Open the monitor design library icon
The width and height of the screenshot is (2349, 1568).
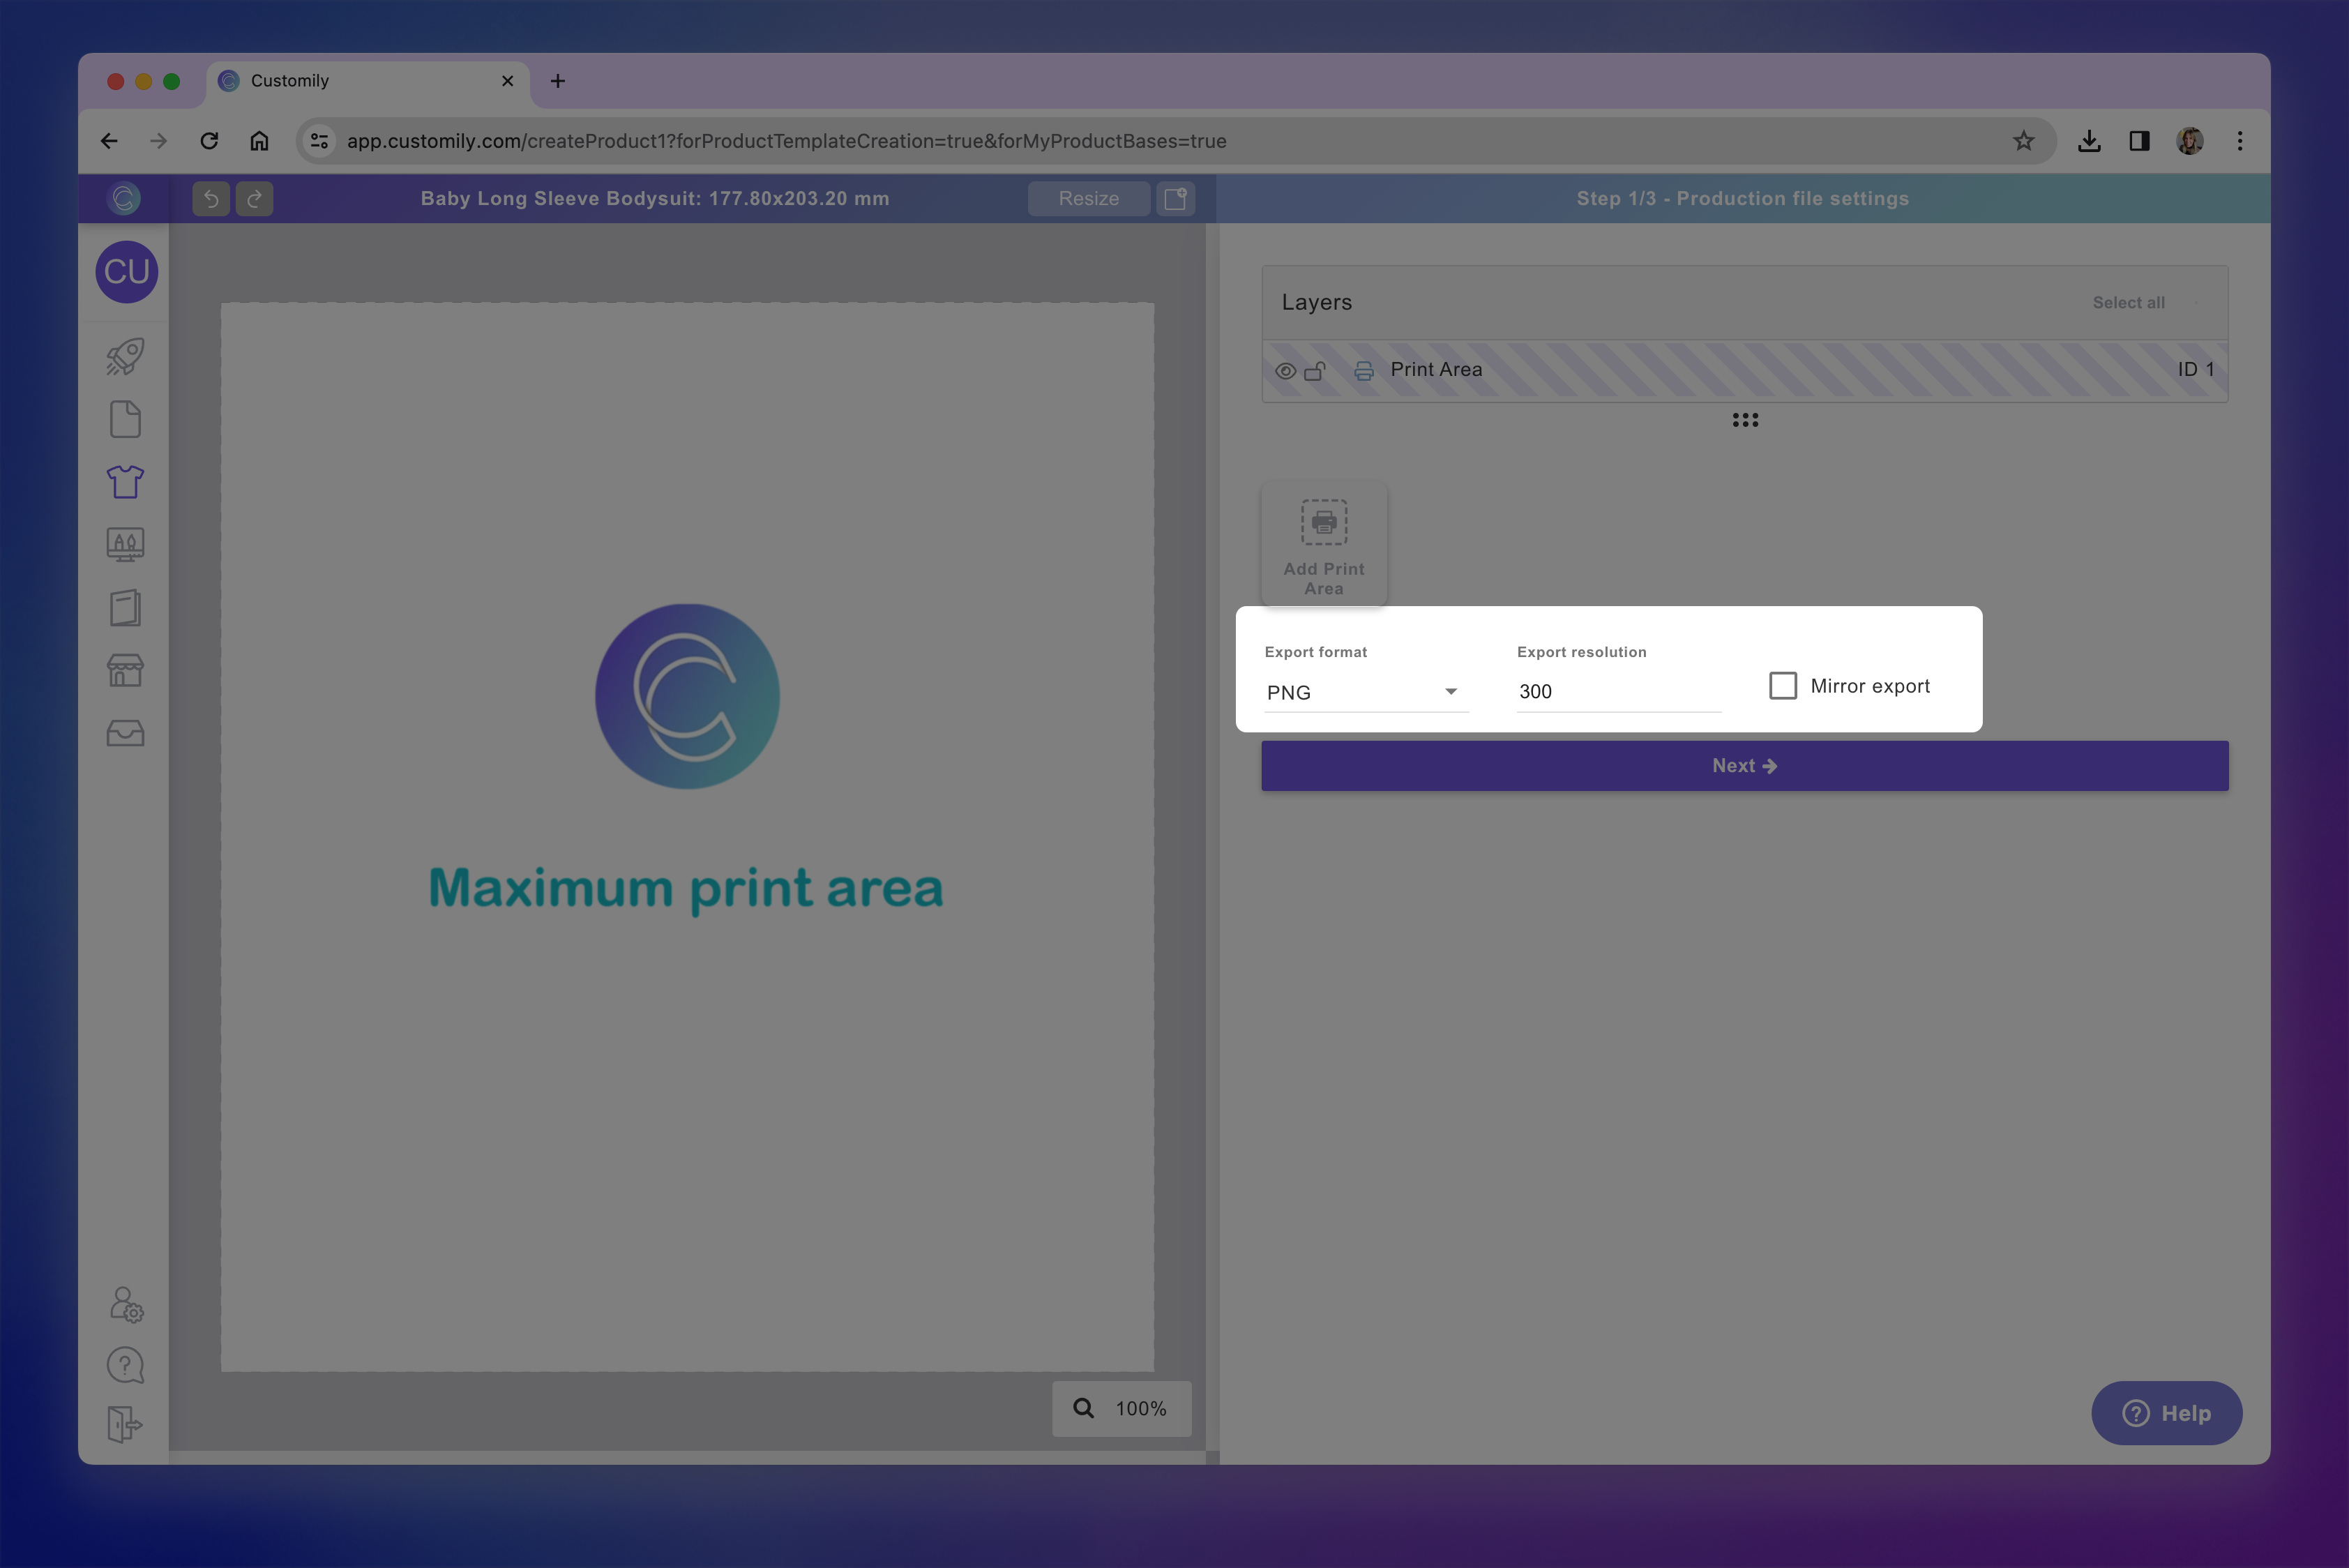coord(125,545)
